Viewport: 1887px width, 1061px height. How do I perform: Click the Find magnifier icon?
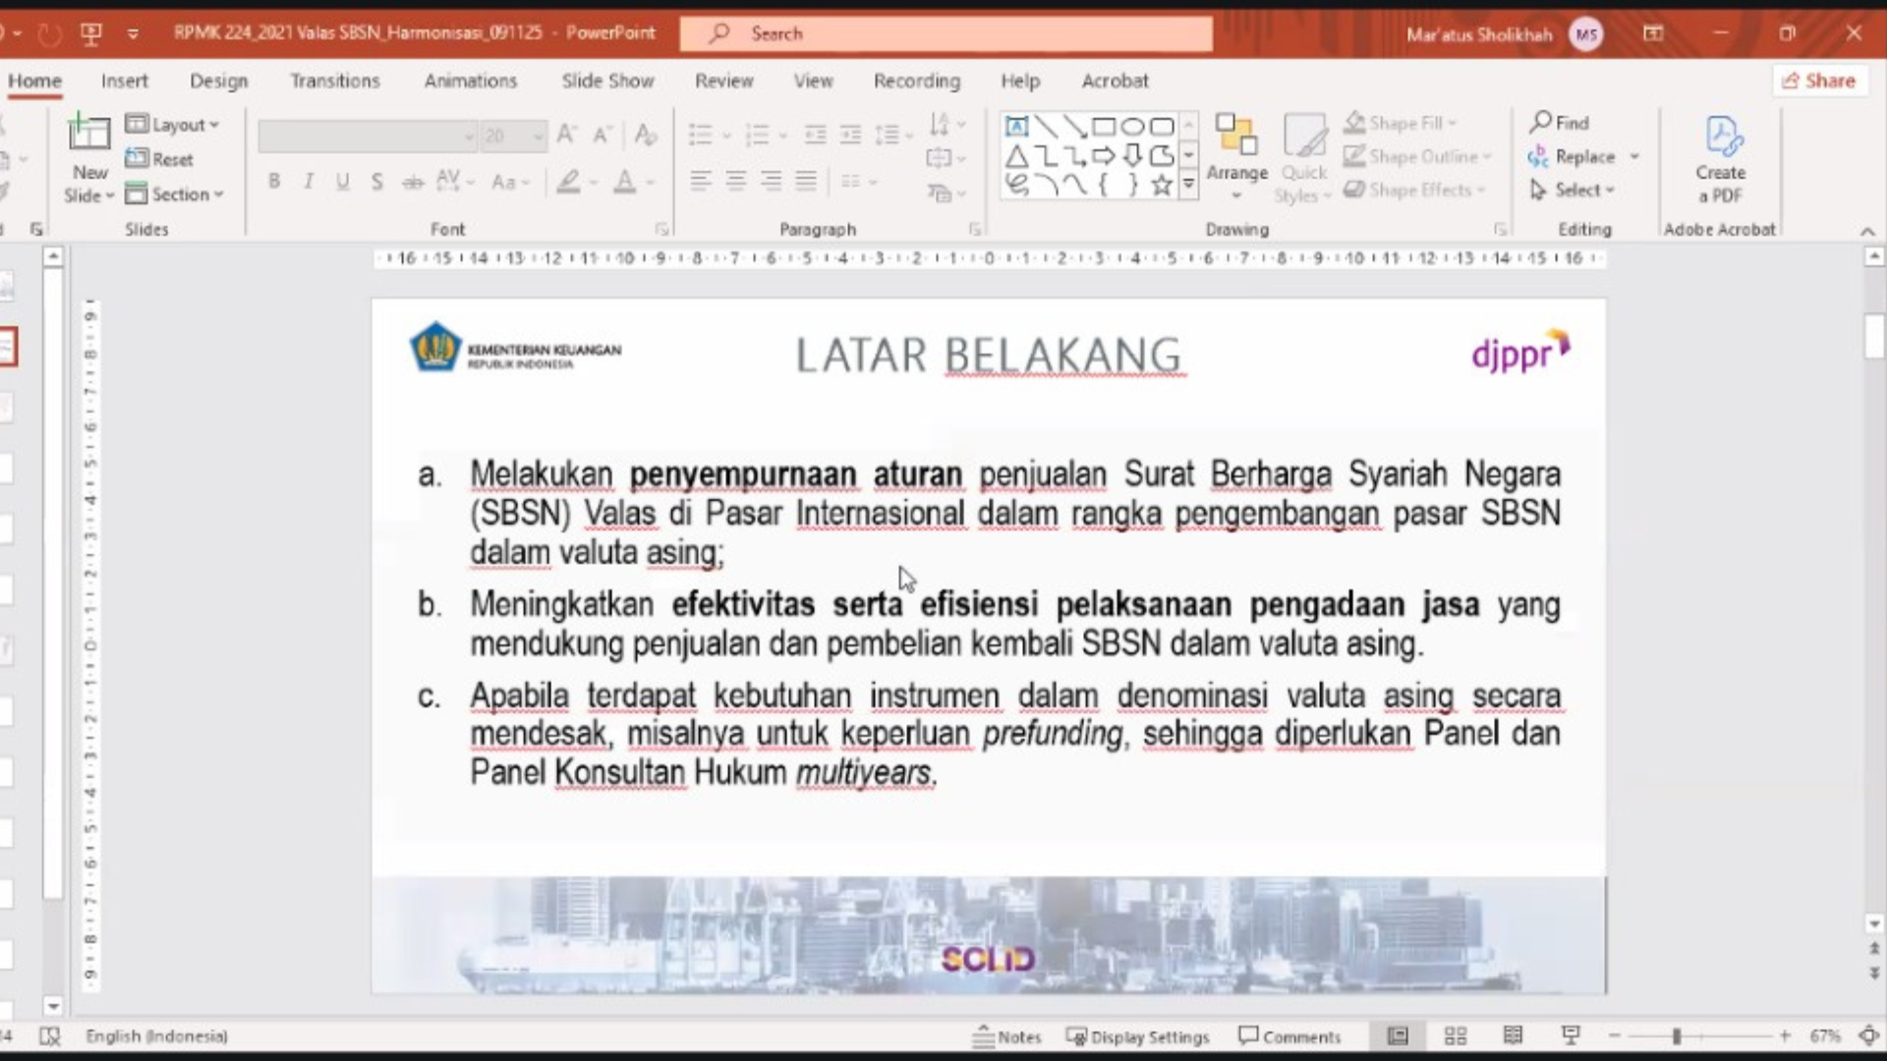[1541, 123]
